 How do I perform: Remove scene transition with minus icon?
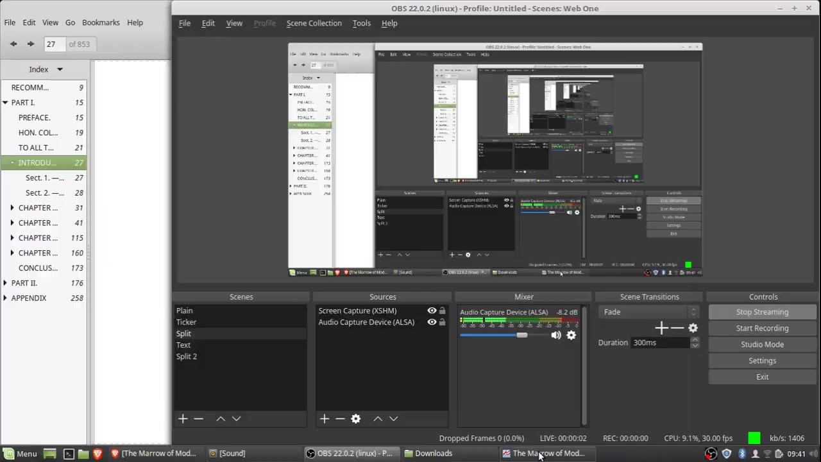tap(677, 328)
